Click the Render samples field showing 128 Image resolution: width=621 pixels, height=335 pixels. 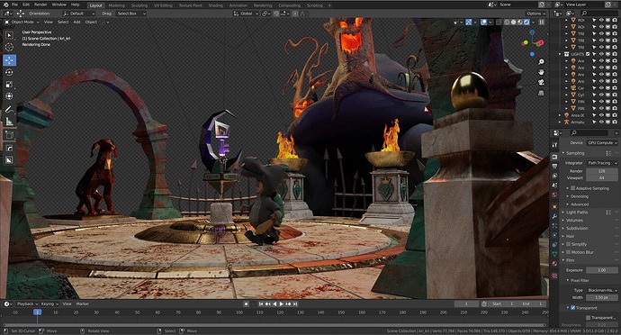tap(602, 171)
